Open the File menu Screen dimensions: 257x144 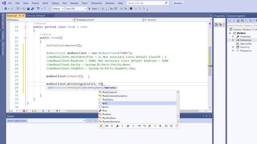(10, 3)
